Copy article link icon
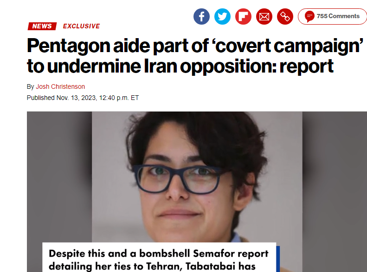 coord(285,16)
